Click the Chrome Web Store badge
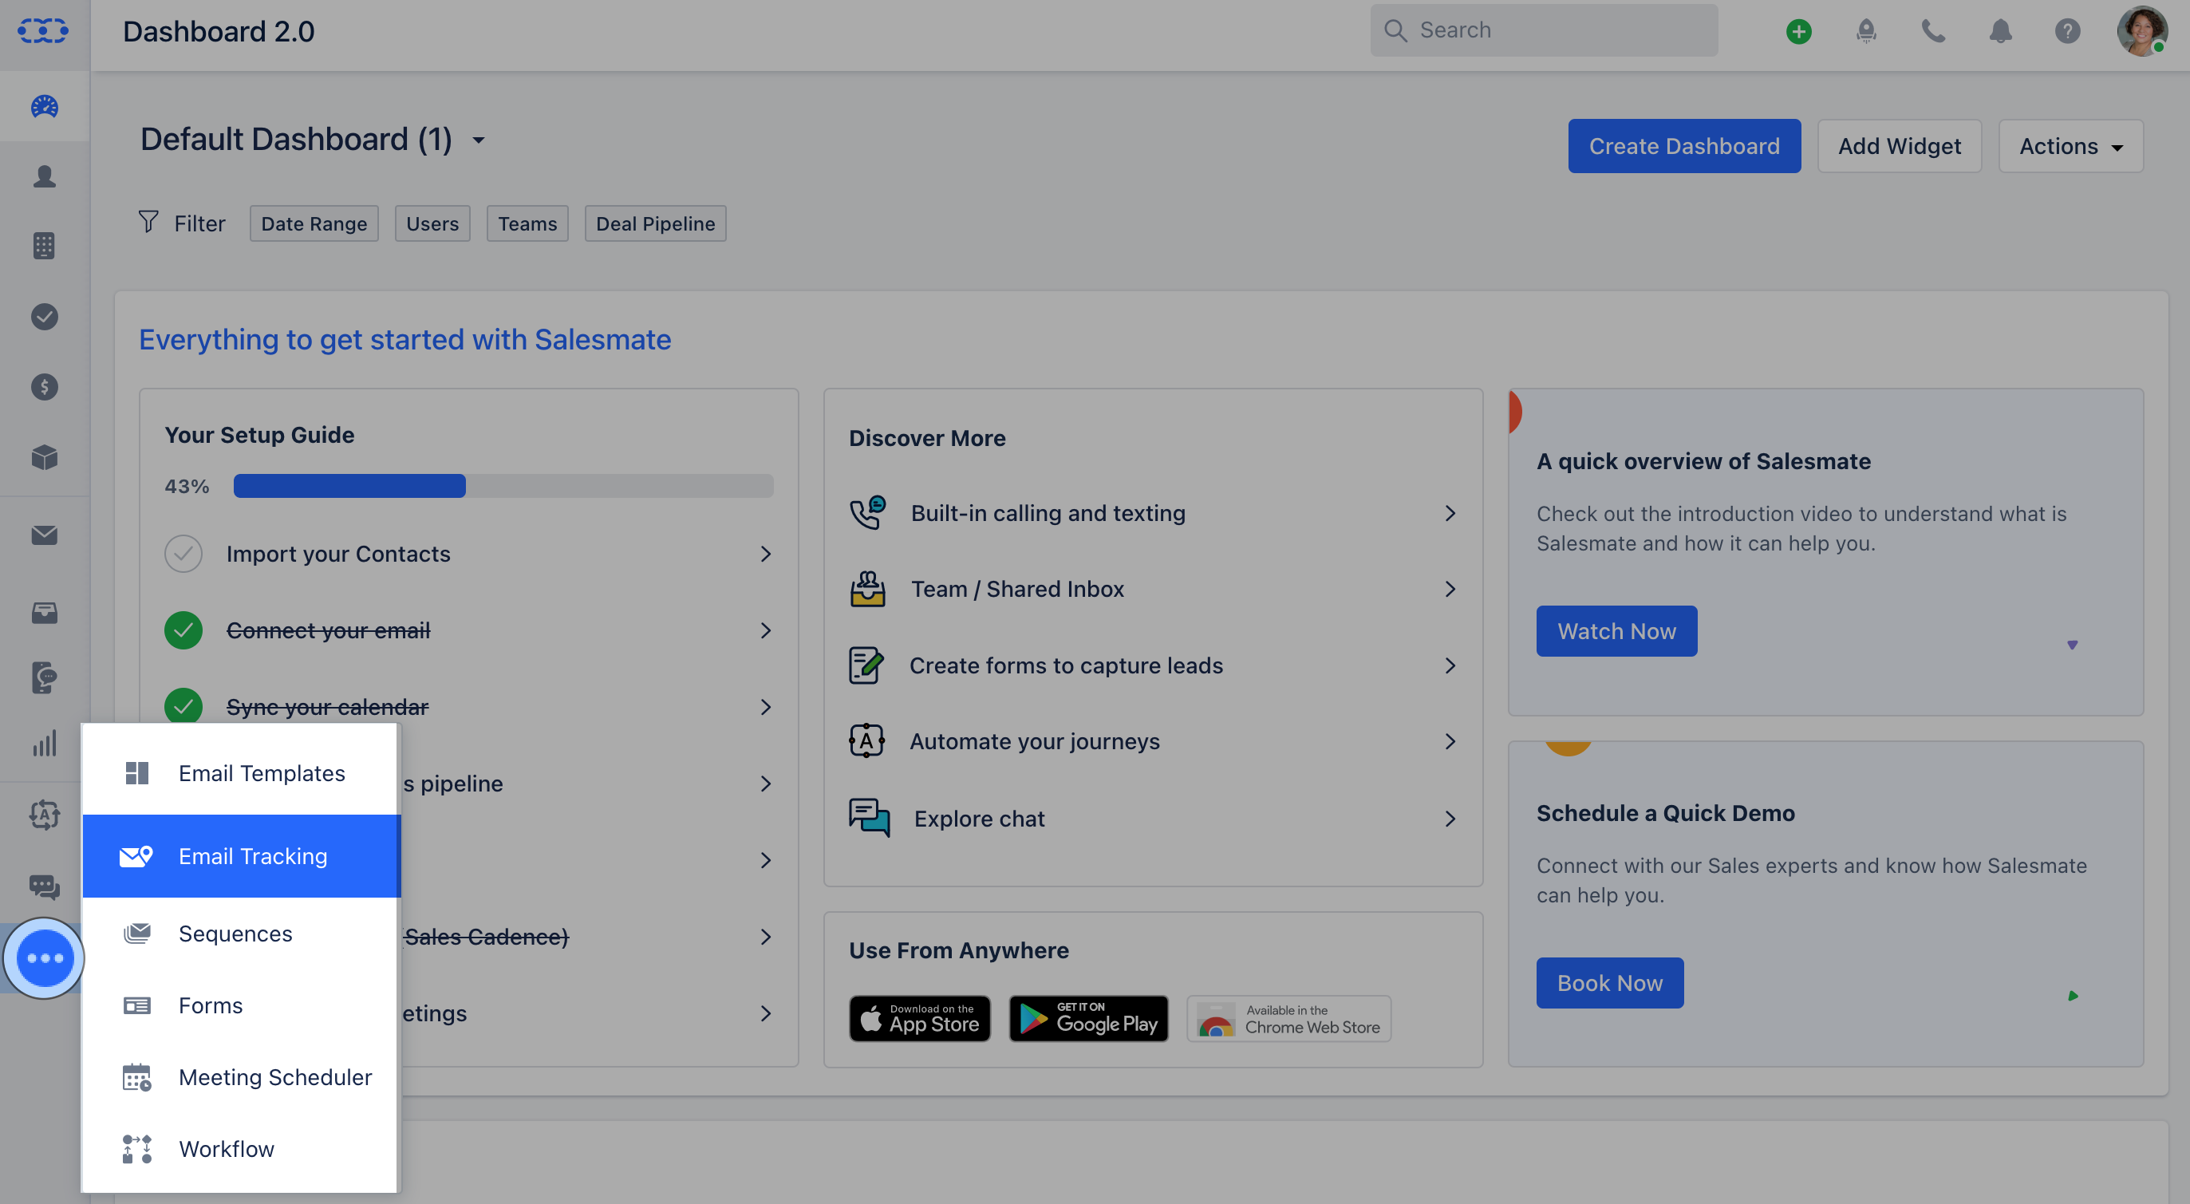 [1288, 1018]
